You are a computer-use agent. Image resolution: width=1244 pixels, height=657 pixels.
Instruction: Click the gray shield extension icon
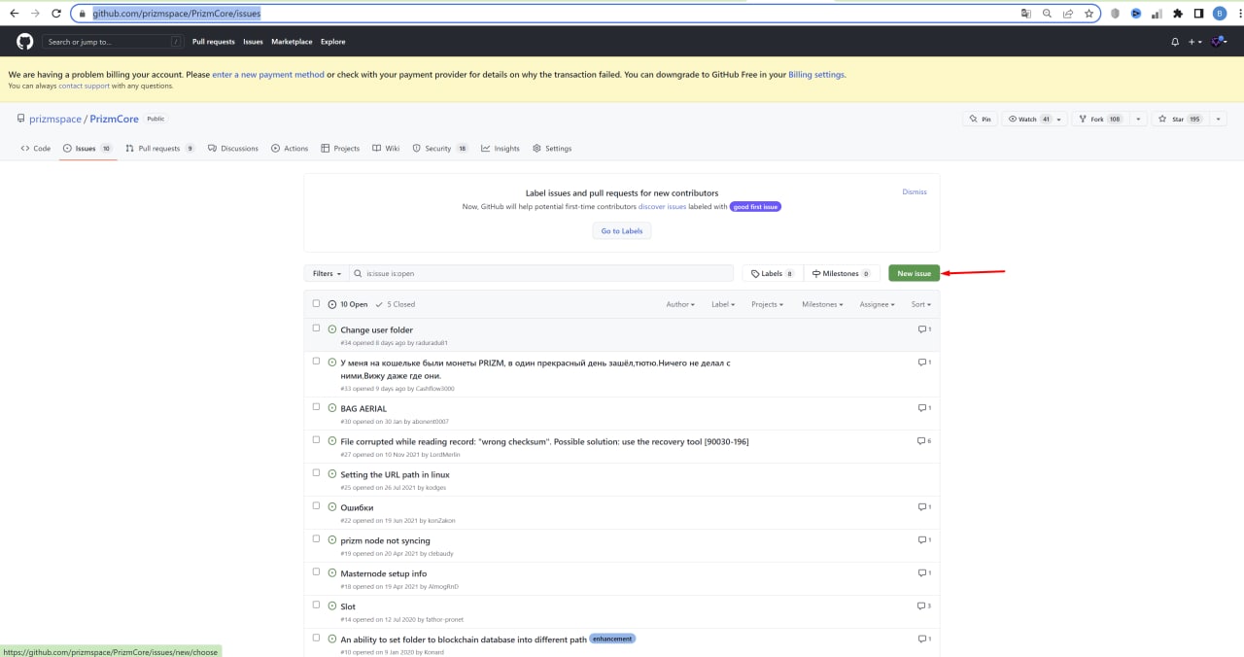coord(1115,14)
